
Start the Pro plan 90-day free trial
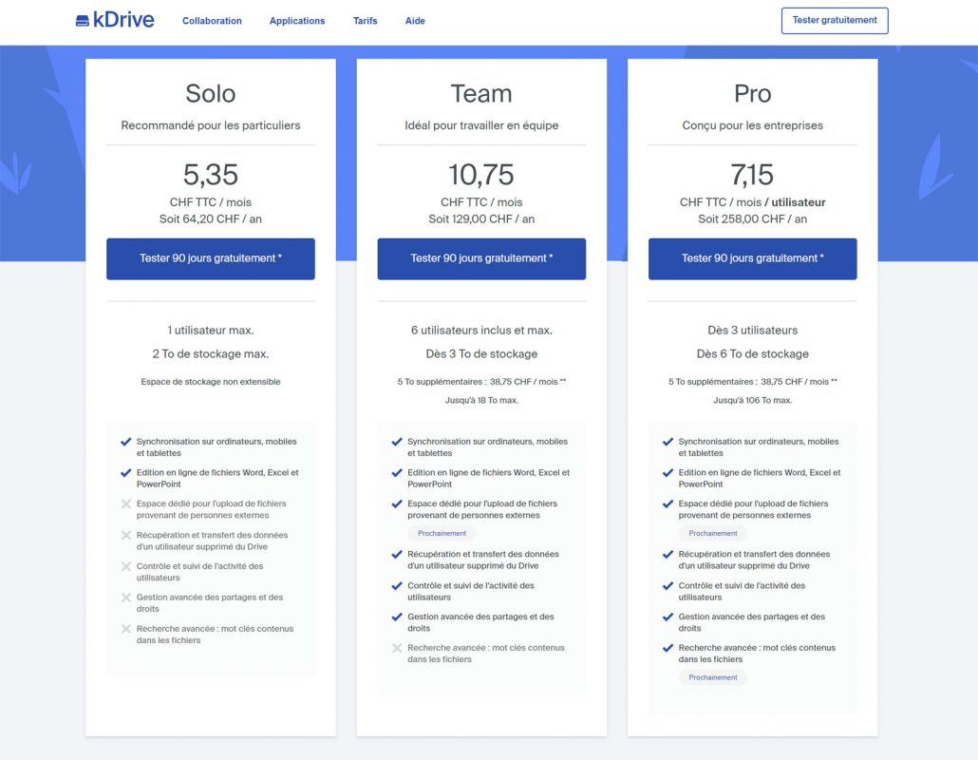pyautogui.click(x=752, y=258)
